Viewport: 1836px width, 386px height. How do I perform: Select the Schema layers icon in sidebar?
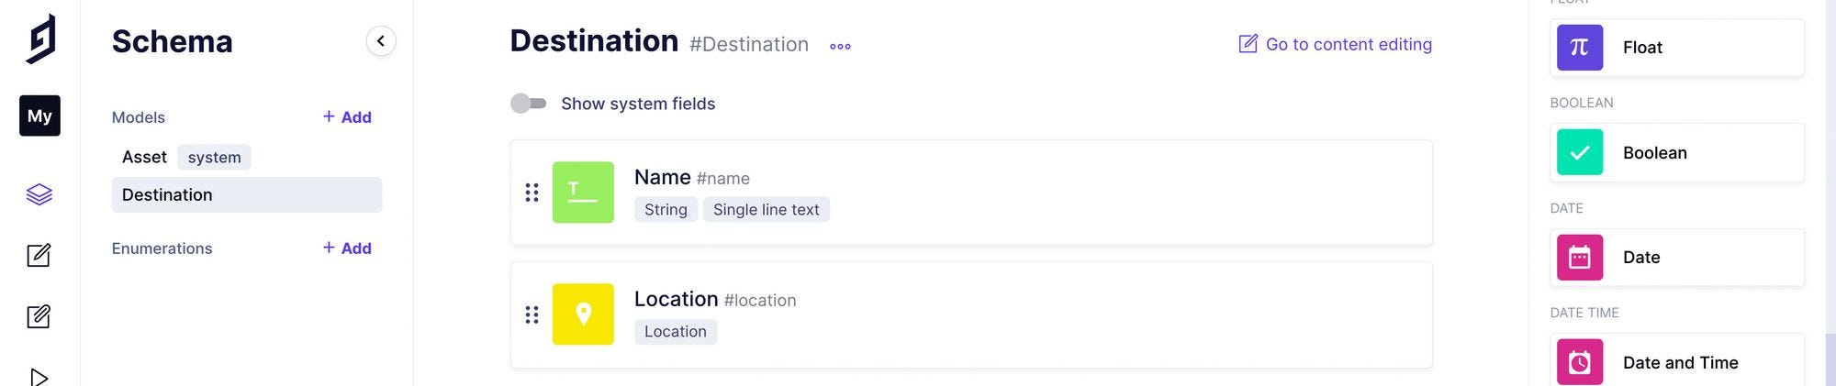[39, 194]
